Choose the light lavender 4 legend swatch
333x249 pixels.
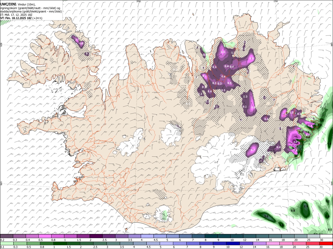147,236
